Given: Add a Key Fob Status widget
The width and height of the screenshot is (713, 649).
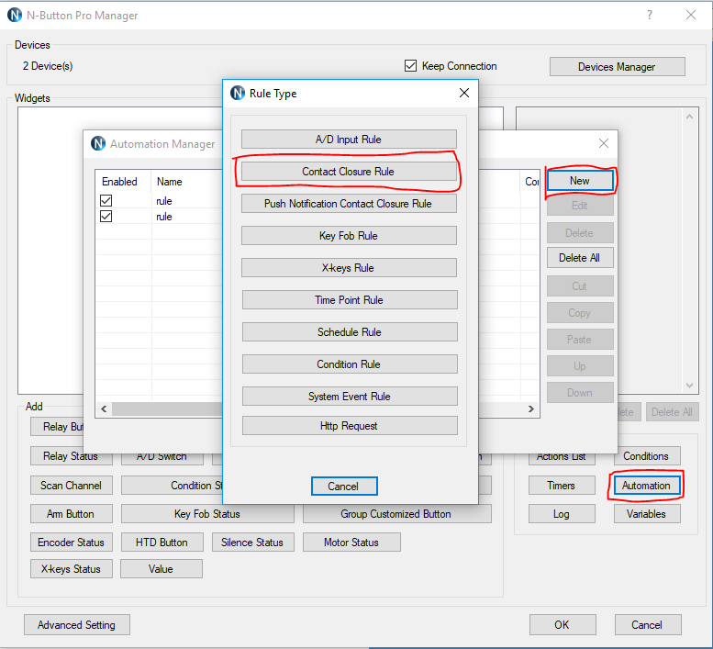Looking at the screenshot, I should 207,514.
